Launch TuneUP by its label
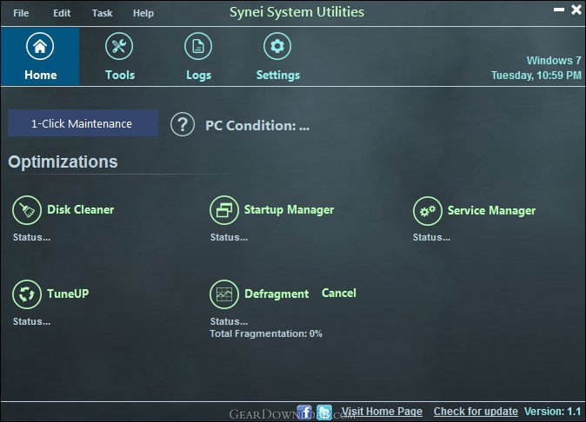586x422 pixels. [x=68, y=293]
